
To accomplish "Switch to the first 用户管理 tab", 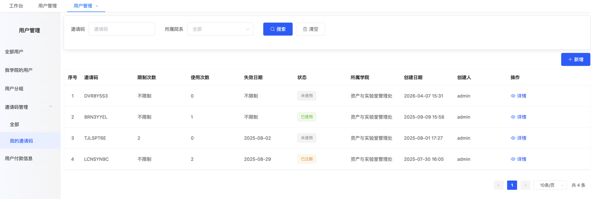I will (48, 6).
